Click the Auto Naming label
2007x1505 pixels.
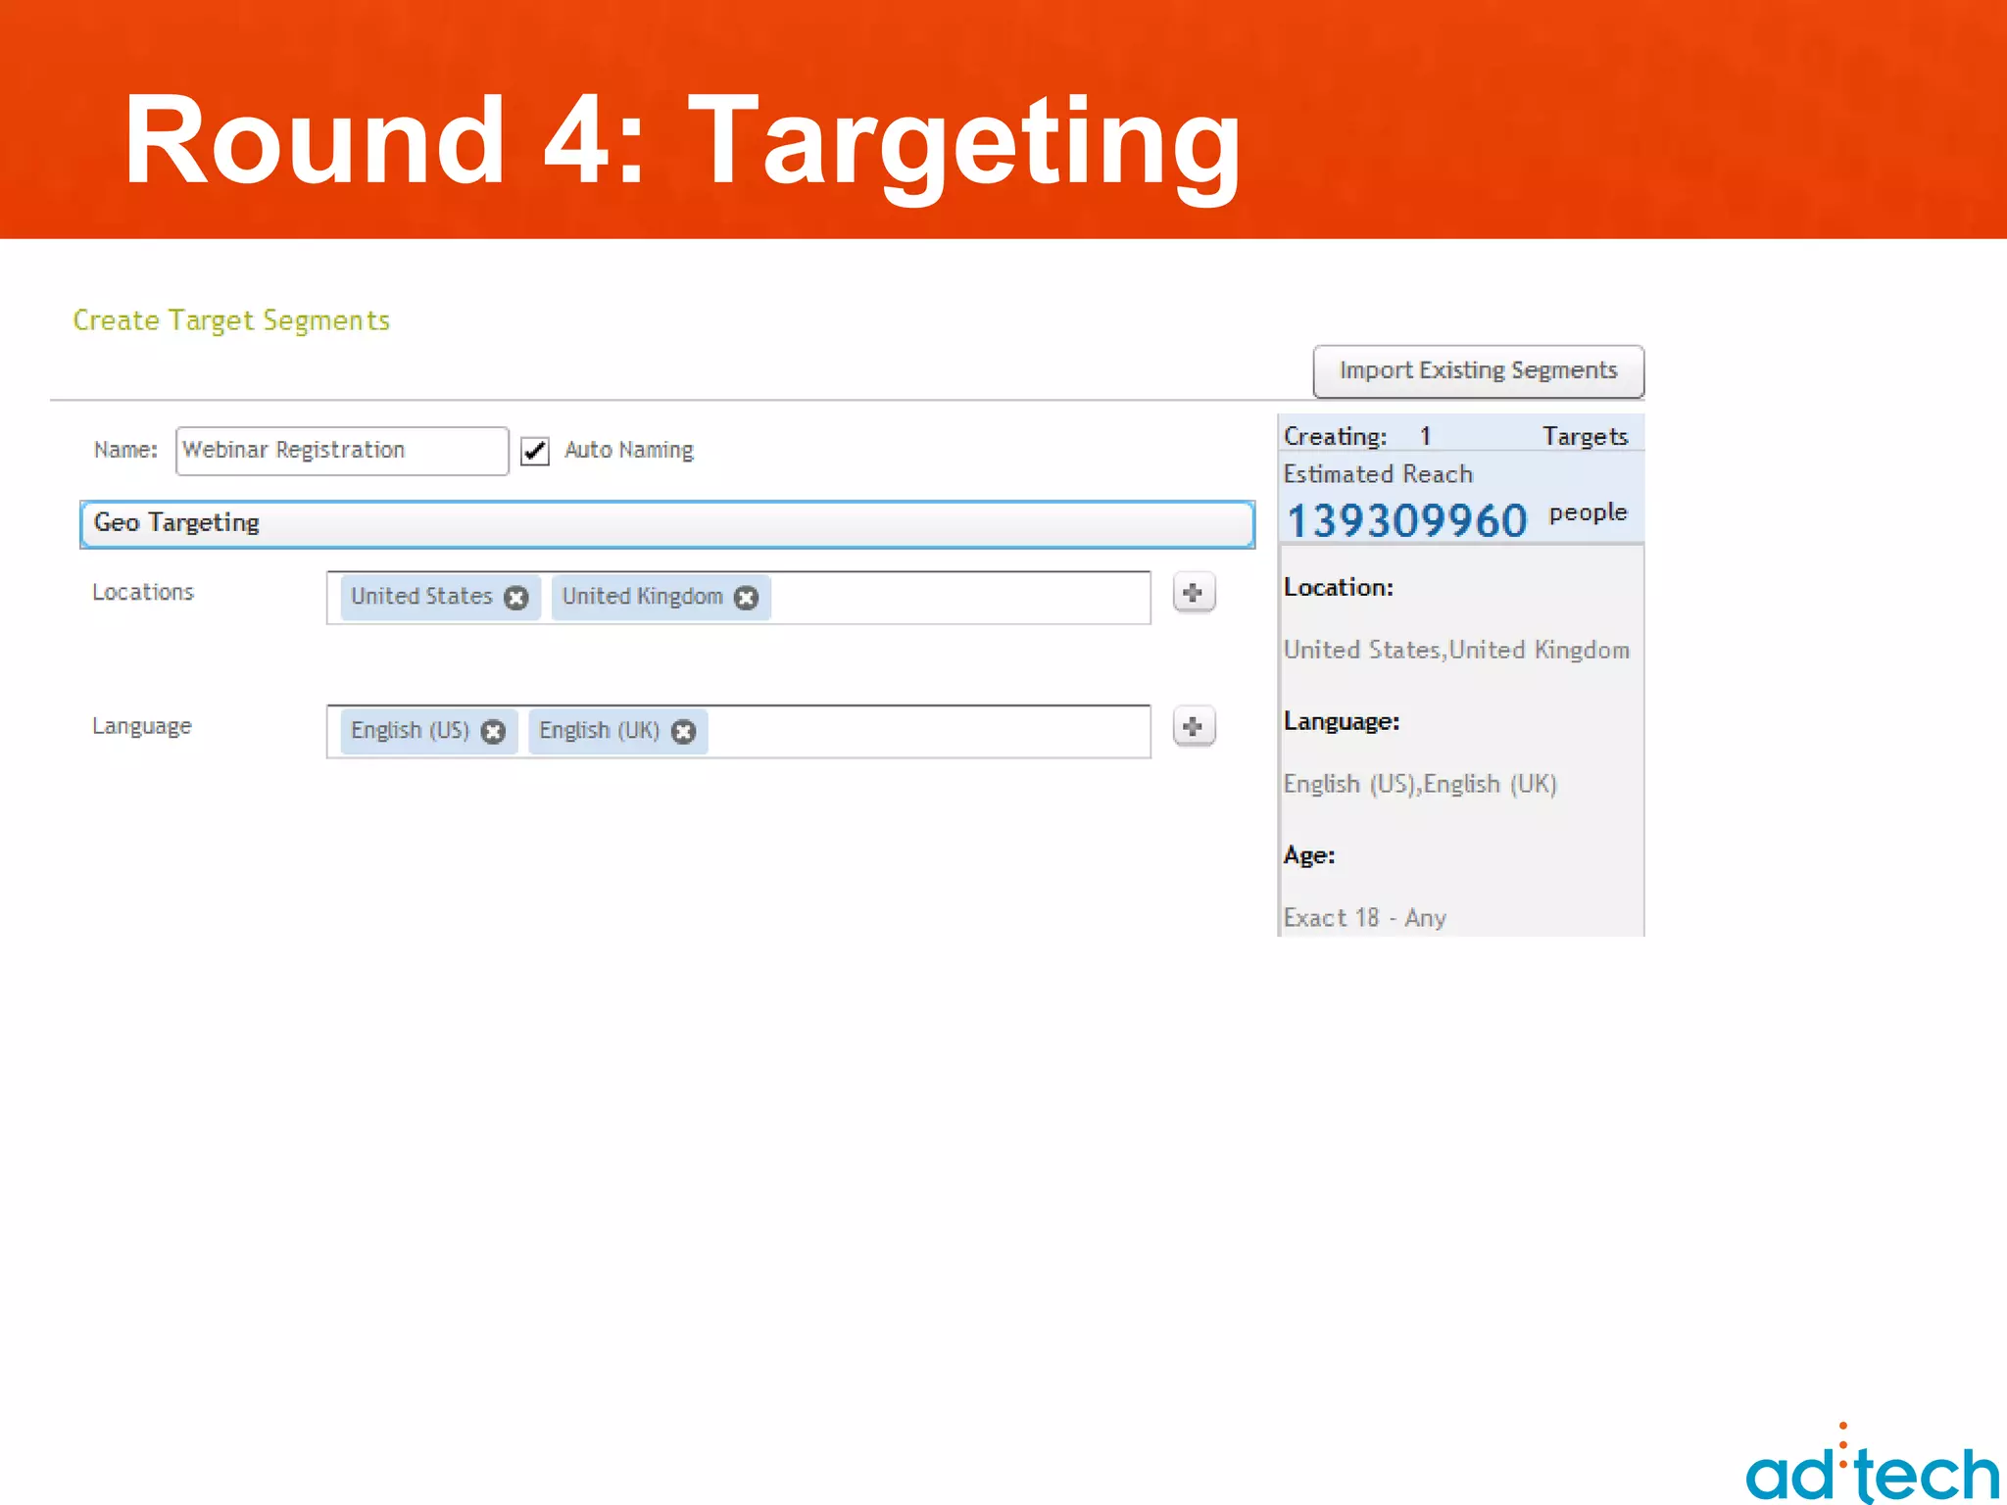[x=629, y=451]
